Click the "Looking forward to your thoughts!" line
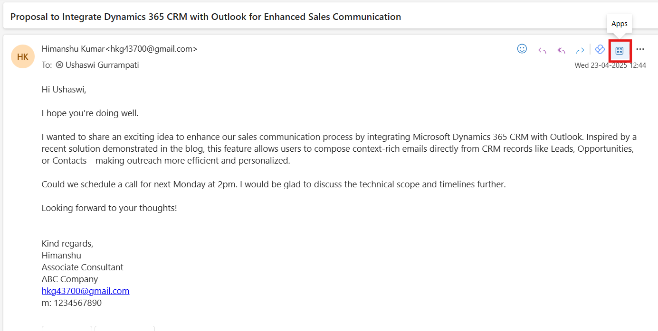The height and width of the screenshot is (331, 658). pyautogui.click(x=109, y=208)
